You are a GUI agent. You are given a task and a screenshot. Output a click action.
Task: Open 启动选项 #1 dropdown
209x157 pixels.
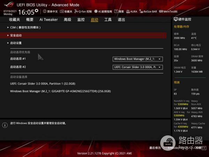138,59
